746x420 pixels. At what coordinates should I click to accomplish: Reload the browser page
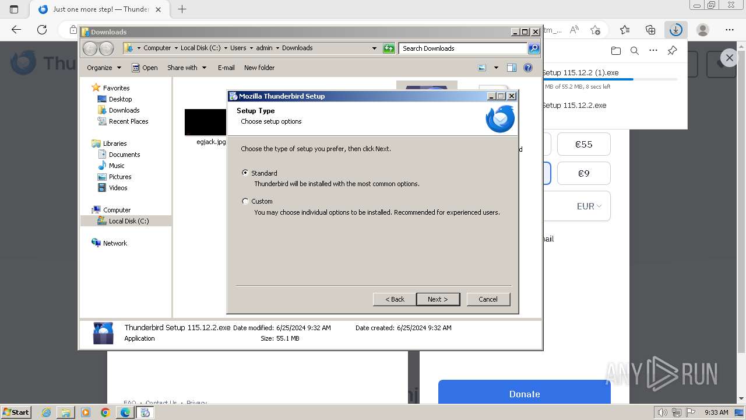click(x=42, y=30)
